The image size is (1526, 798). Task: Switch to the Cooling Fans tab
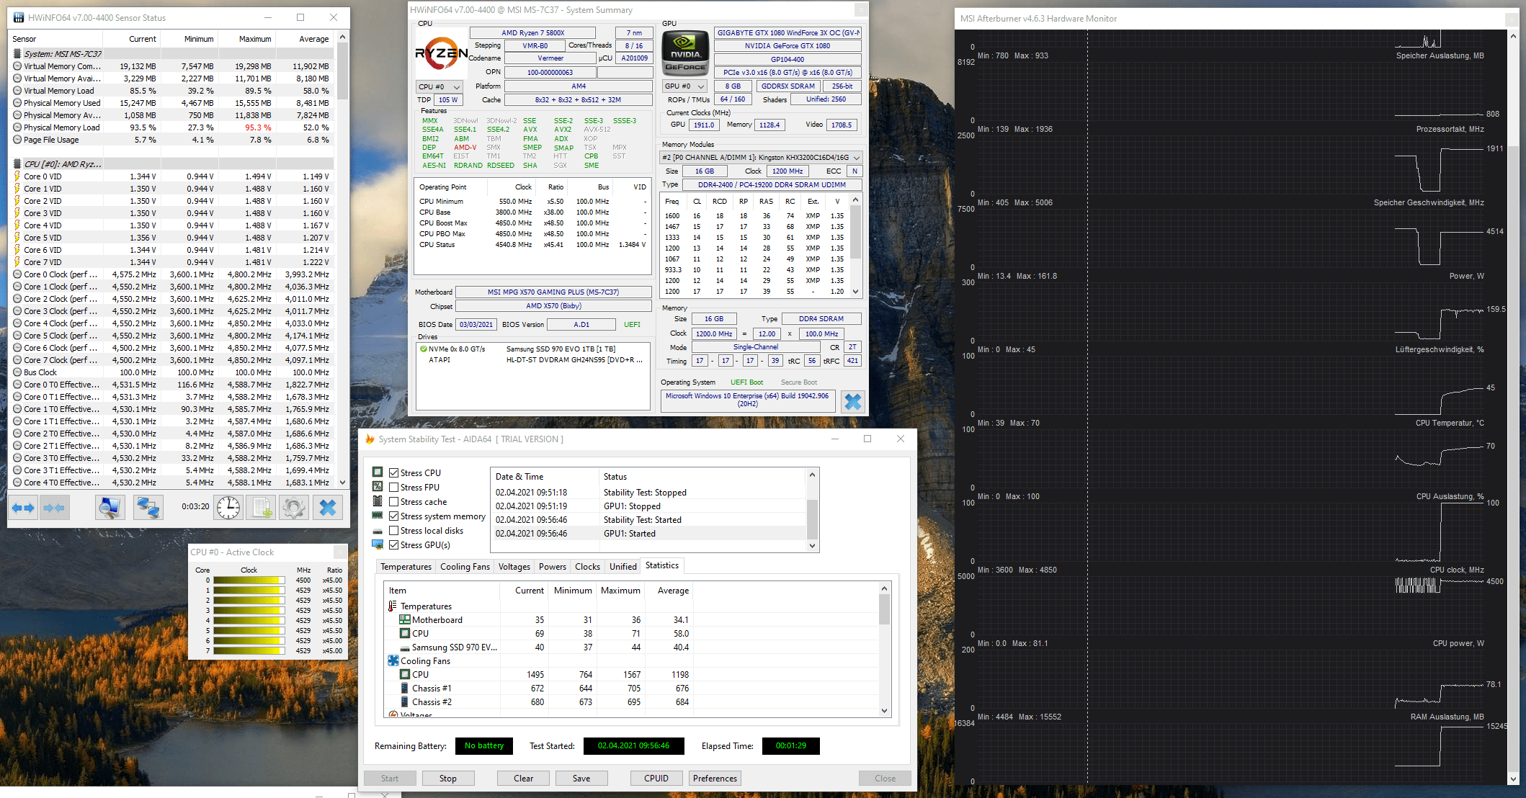pos(465,566)
